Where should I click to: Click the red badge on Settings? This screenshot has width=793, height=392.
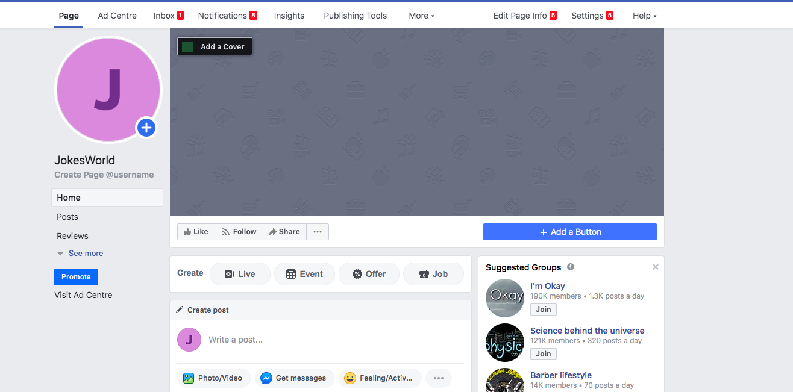[610, 16]
